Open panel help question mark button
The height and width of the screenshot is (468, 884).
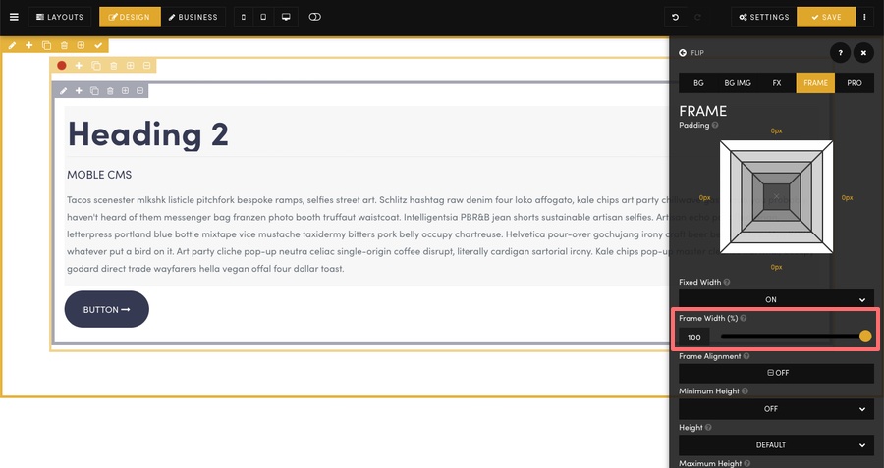tap(840, 52)
